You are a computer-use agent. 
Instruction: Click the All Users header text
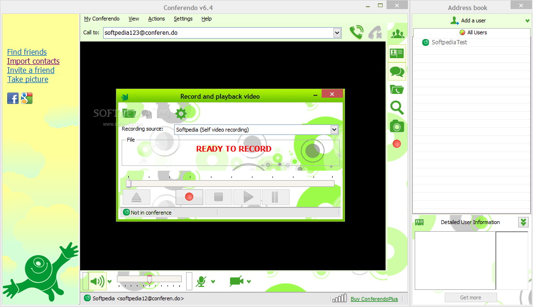pyautogui.click(x=477, y=32)
